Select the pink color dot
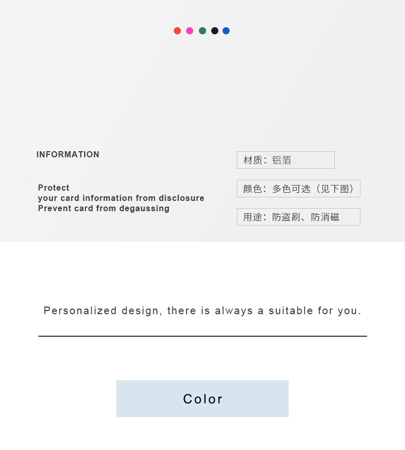Viewport: 405px width, 450px height. coord(190,31)
